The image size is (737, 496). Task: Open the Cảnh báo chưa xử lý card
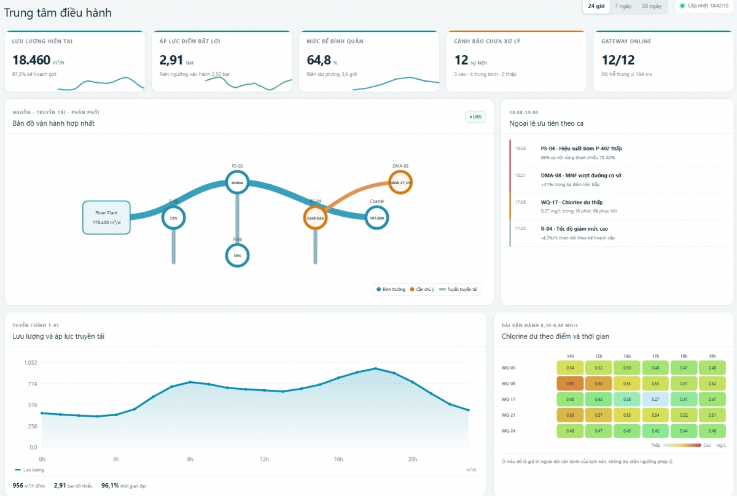(x=515, y=61)
